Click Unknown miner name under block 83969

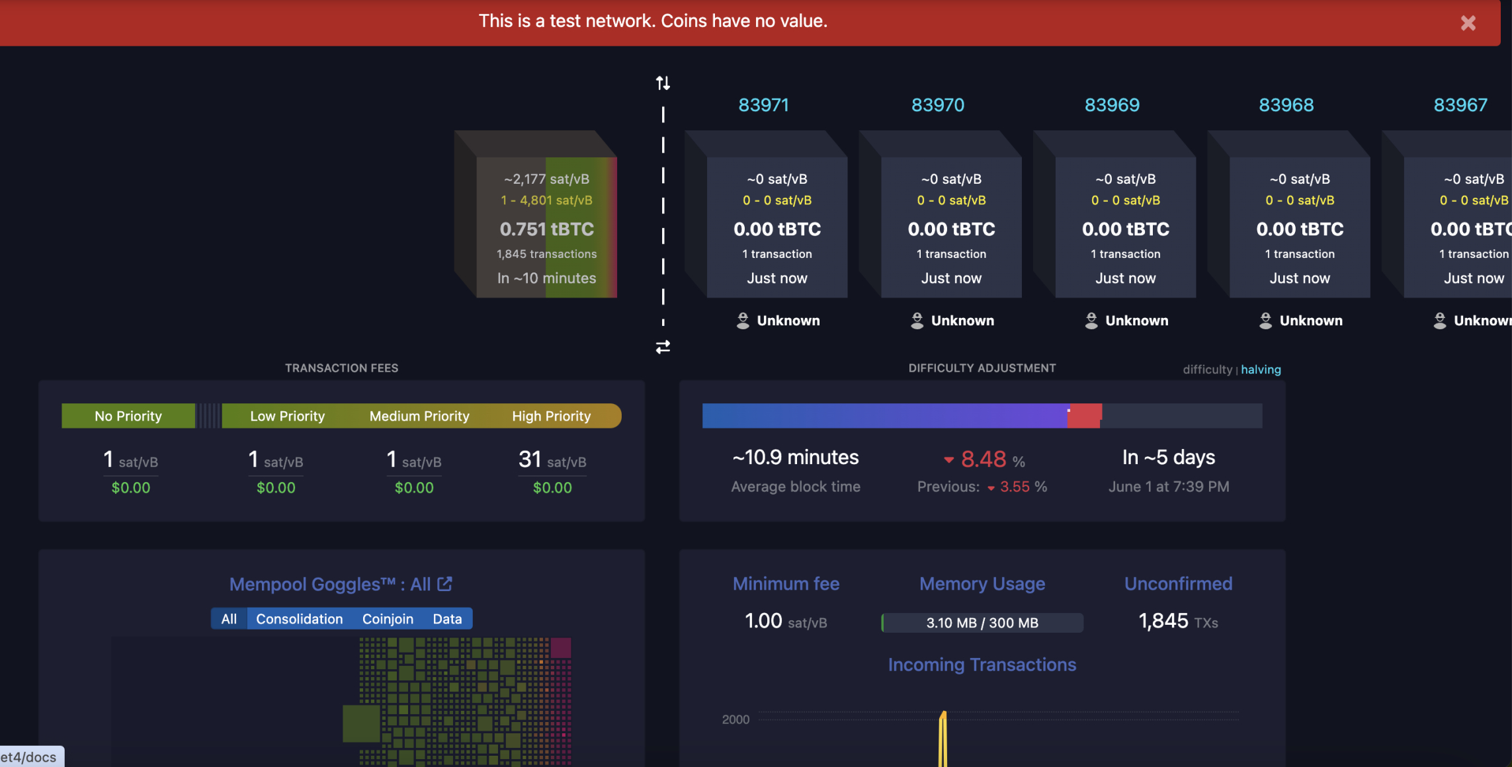click(x=1137, y=321)
